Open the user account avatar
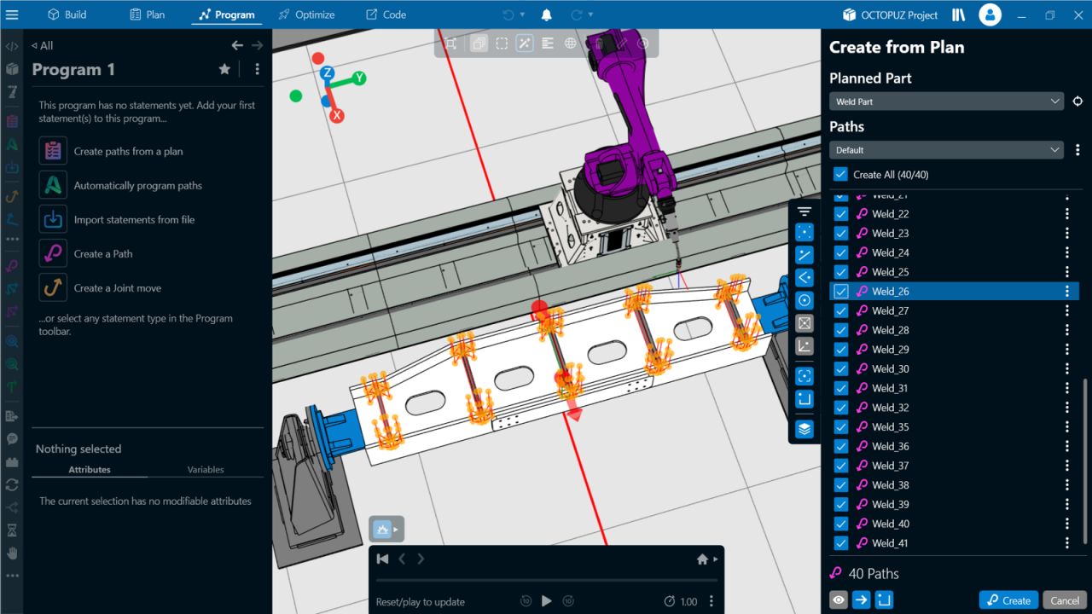This screenshot has width=1092, height=614. point(990,14)
